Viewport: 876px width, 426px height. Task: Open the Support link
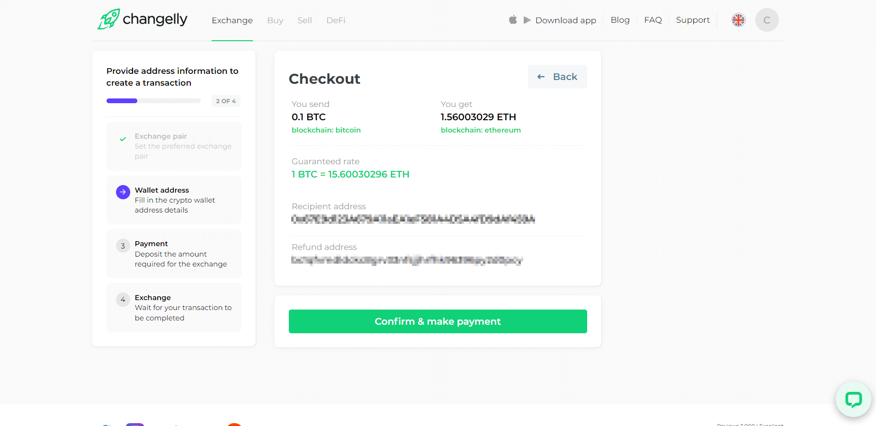tap(693, 20)
